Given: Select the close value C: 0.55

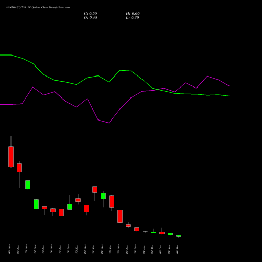Looking at the screenshot, I should [91, 14].
